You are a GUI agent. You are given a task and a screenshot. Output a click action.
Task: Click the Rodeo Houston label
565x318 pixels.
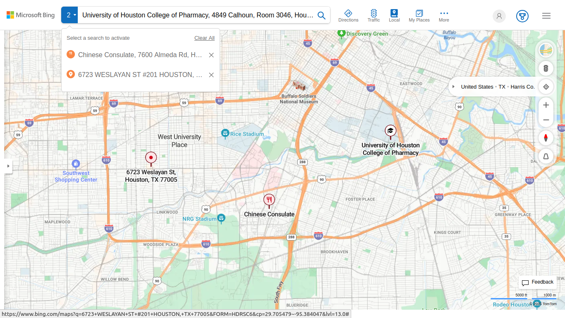512,305
